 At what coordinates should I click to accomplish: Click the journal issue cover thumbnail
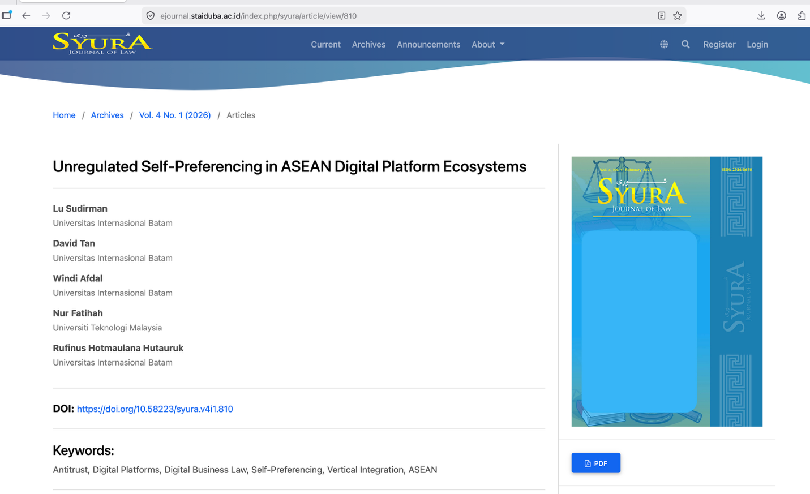coord(667,291)
